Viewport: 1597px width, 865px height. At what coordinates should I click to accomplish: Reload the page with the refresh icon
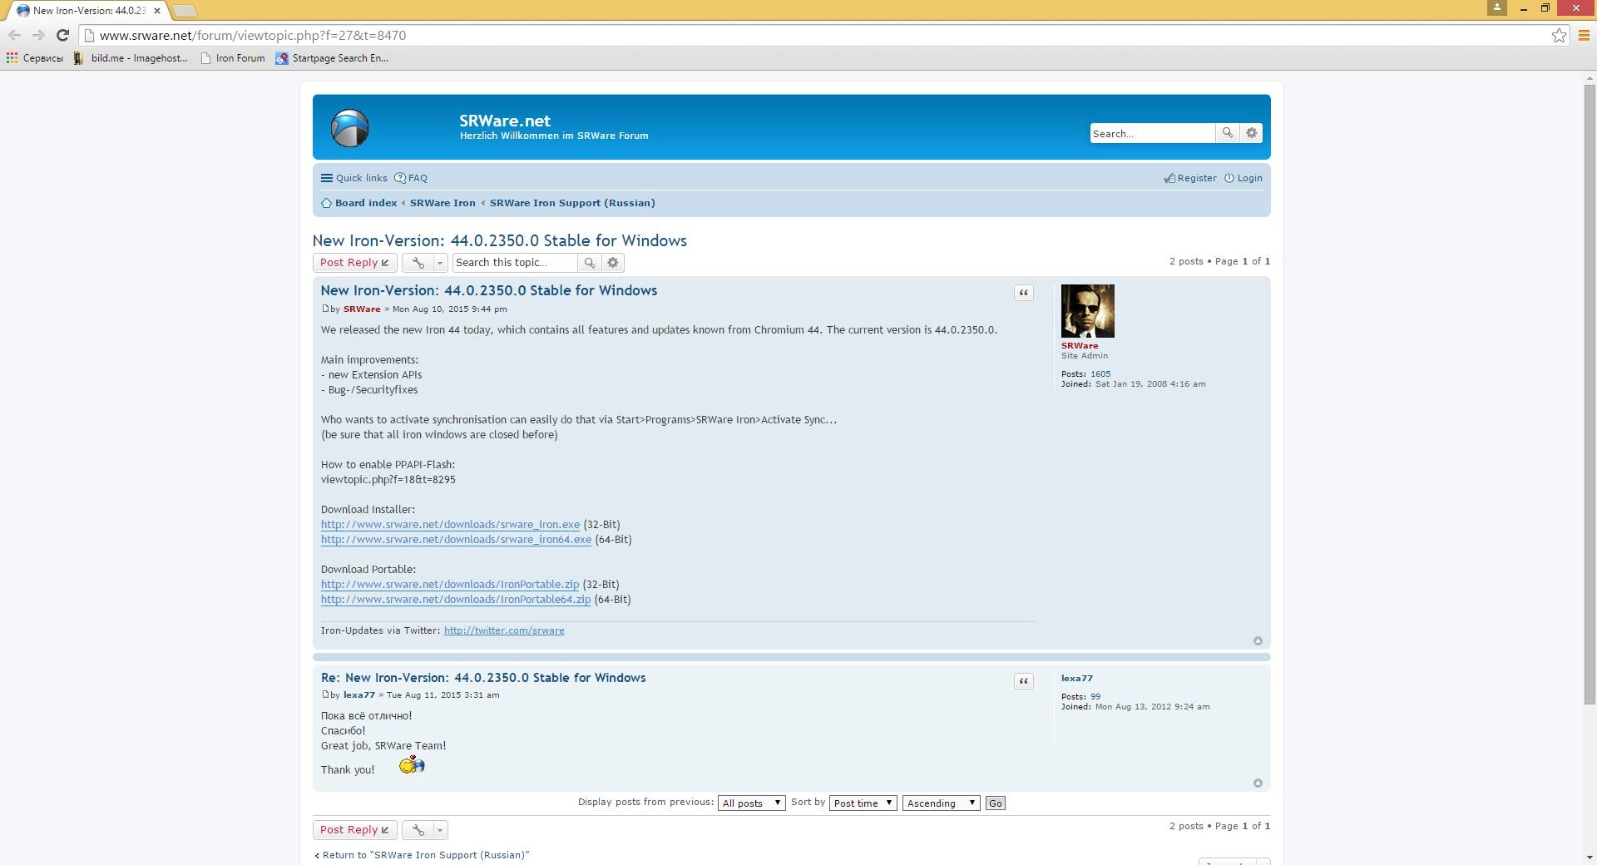[x=62, y=35]
